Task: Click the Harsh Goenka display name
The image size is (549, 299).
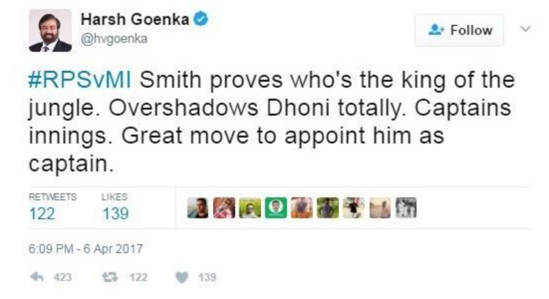Action: (135, 20)
